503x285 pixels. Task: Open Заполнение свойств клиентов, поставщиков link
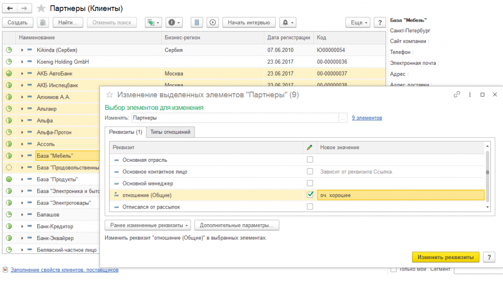pyautogui.click(x=64, y=270)
